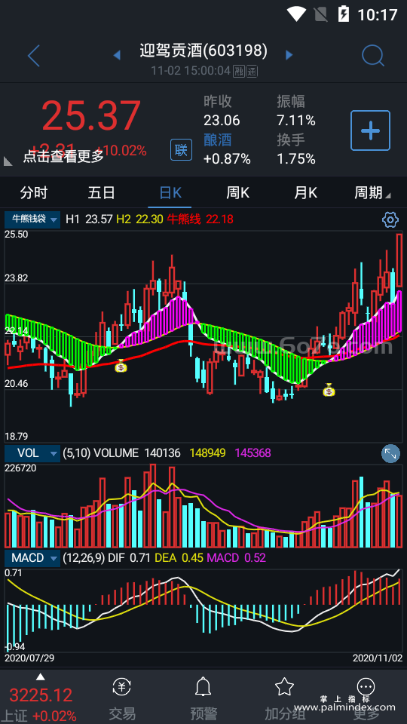Image resolution: width=407 pixels, height=724 pixels.
Task: Click the 联 linked stocks badge
Action: 182,149
